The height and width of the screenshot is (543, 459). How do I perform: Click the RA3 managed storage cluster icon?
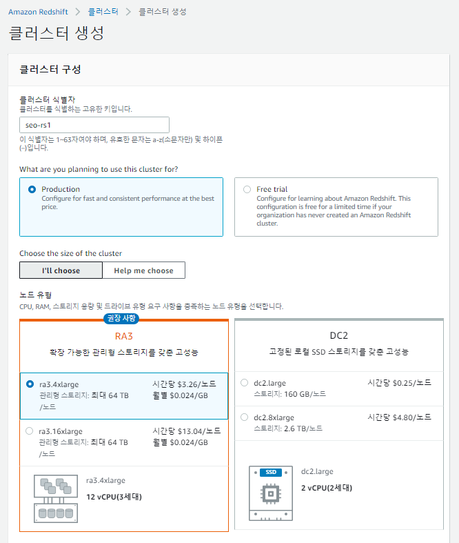coord(56,499)
